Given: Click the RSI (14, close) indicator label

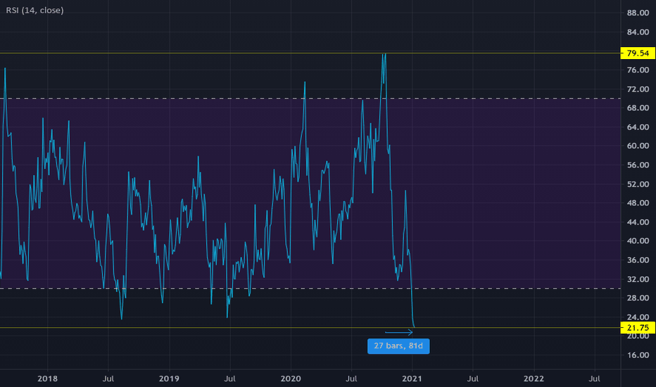Looking at the screenshot, I should point(34,10).
